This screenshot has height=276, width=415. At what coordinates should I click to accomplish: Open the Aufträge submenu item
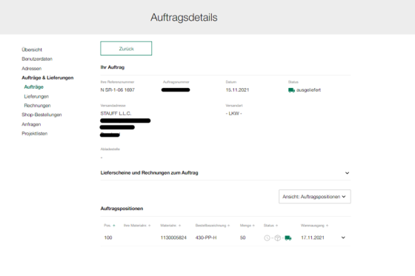33,87
